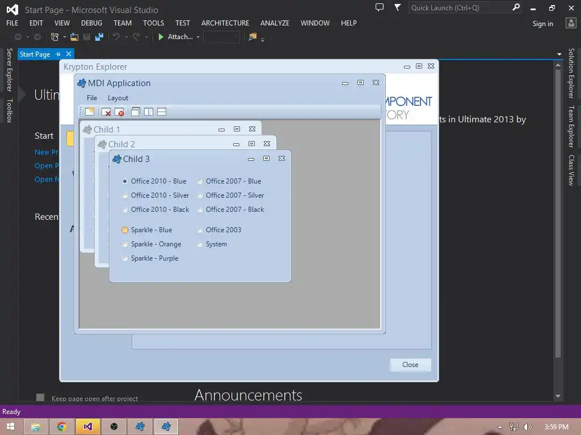Click the Child 3 window icon
The height and width of the screenshot is (435, 581).
117,159
